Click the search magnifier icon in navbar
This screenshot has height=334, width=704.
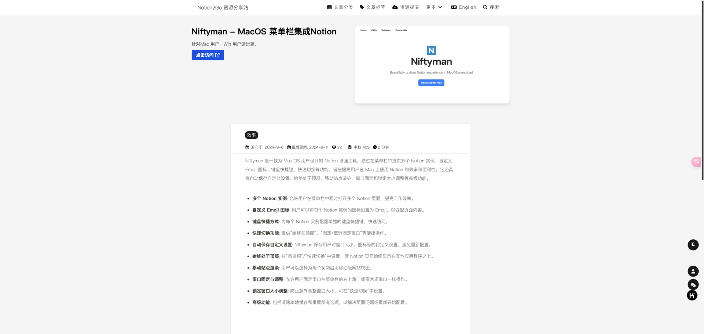485,7
